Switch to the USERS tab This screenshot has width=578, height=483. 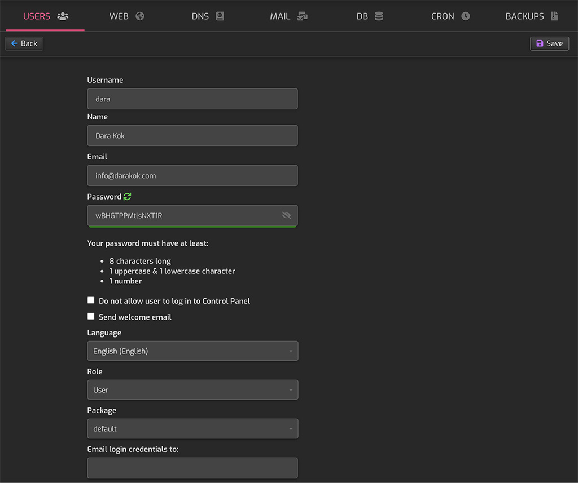45,16
